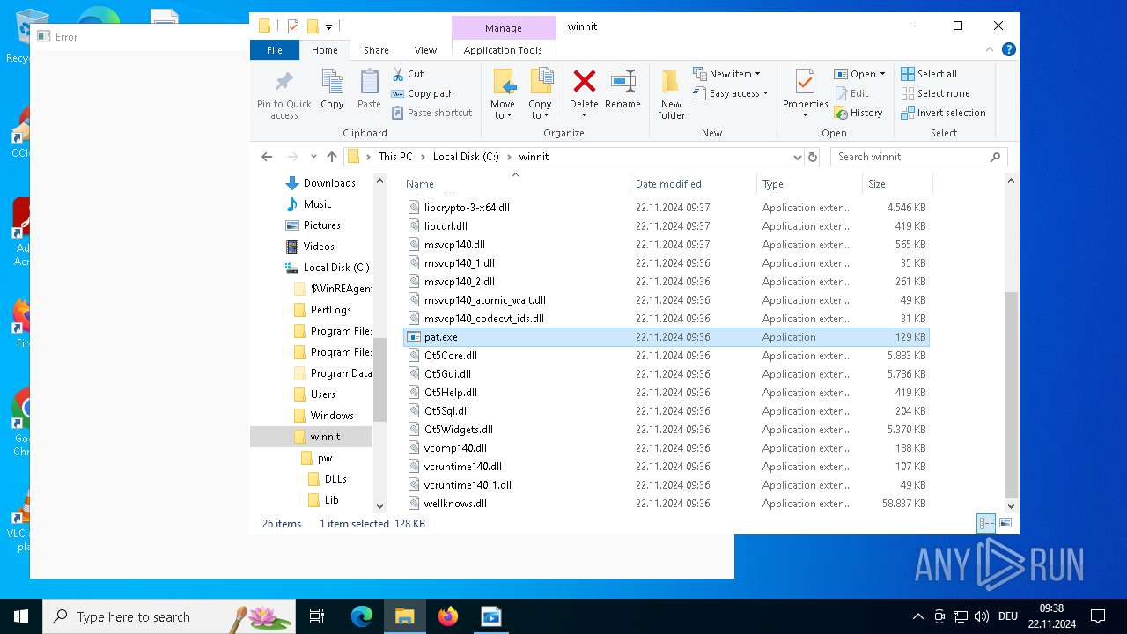Switch to large icons view layout
This screenshot has width=1127, height=634.
click(1005, 523)
